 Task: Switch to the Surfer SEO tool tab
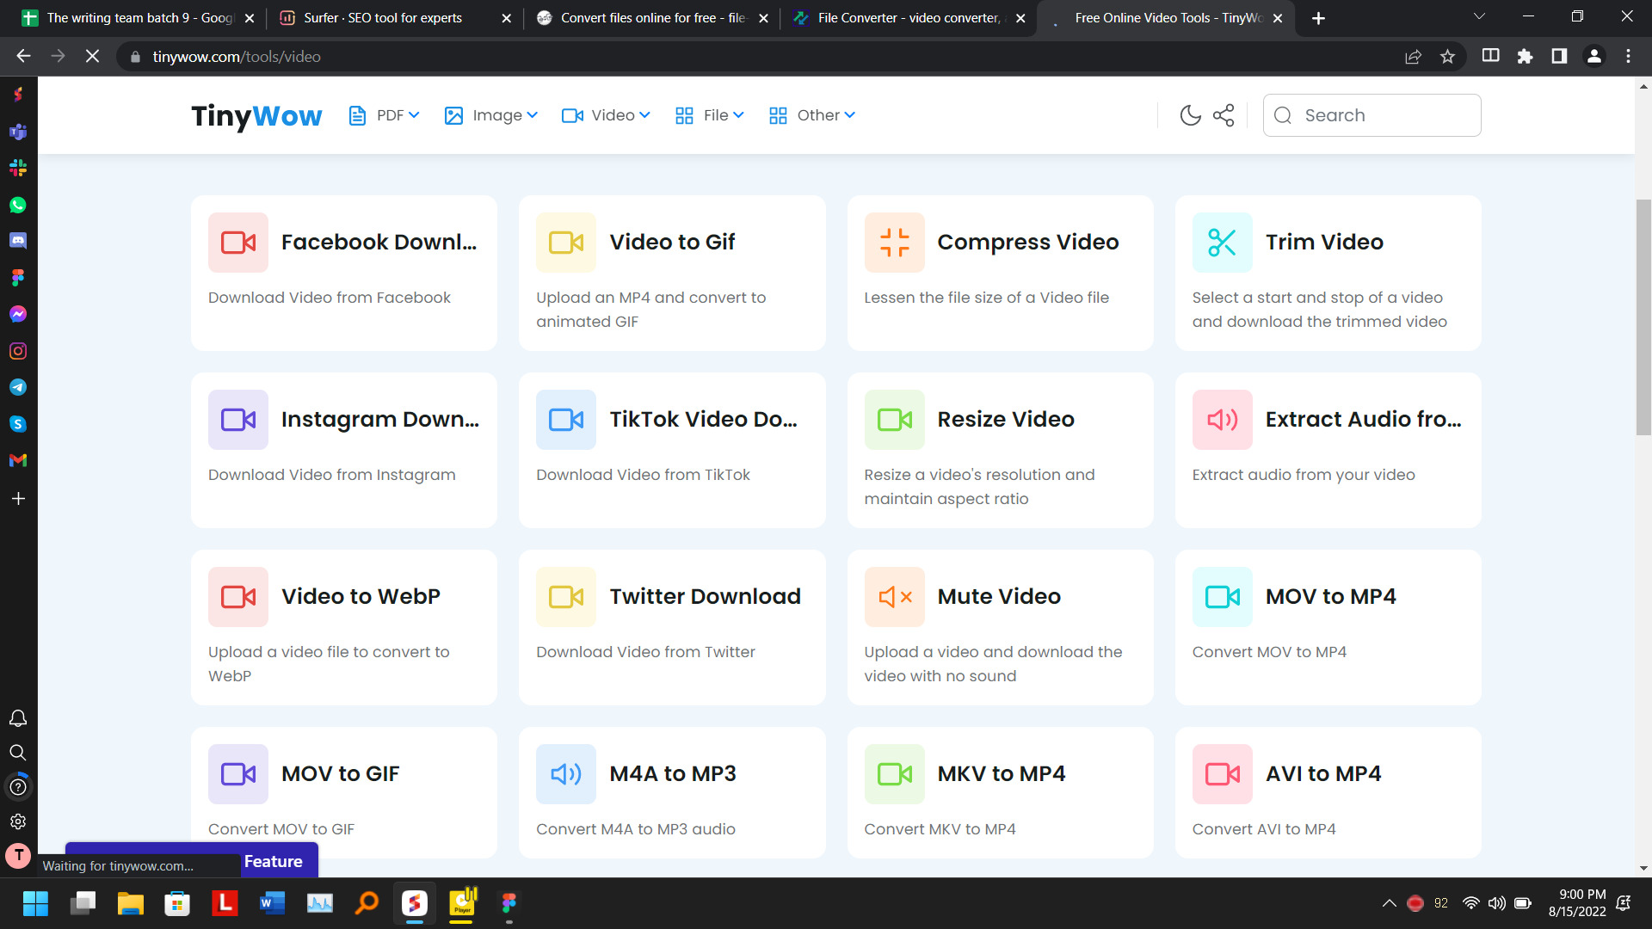point(393,18)
